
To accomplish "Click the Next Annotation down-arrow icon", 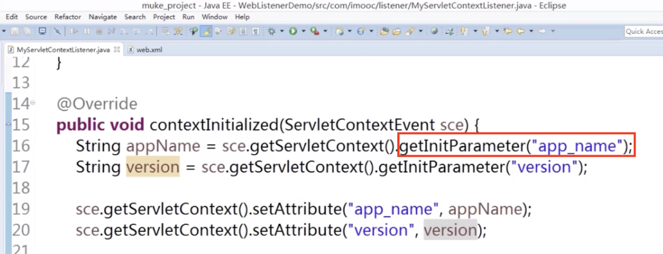I will pyautogui.click(x=464, y=31).
